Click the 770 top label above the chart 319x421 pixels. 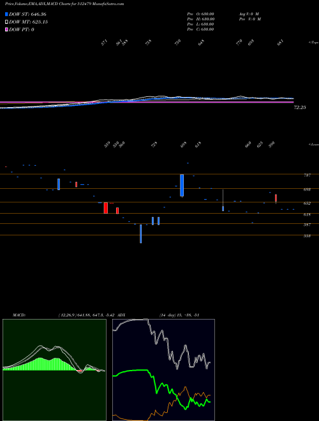pyautogui.click(x=239, y=43)
